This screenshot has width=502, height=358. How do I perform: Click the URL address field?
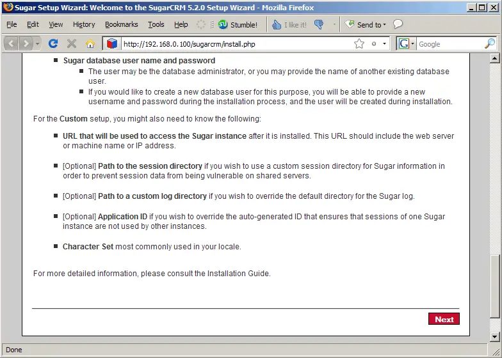pos(237,44)
